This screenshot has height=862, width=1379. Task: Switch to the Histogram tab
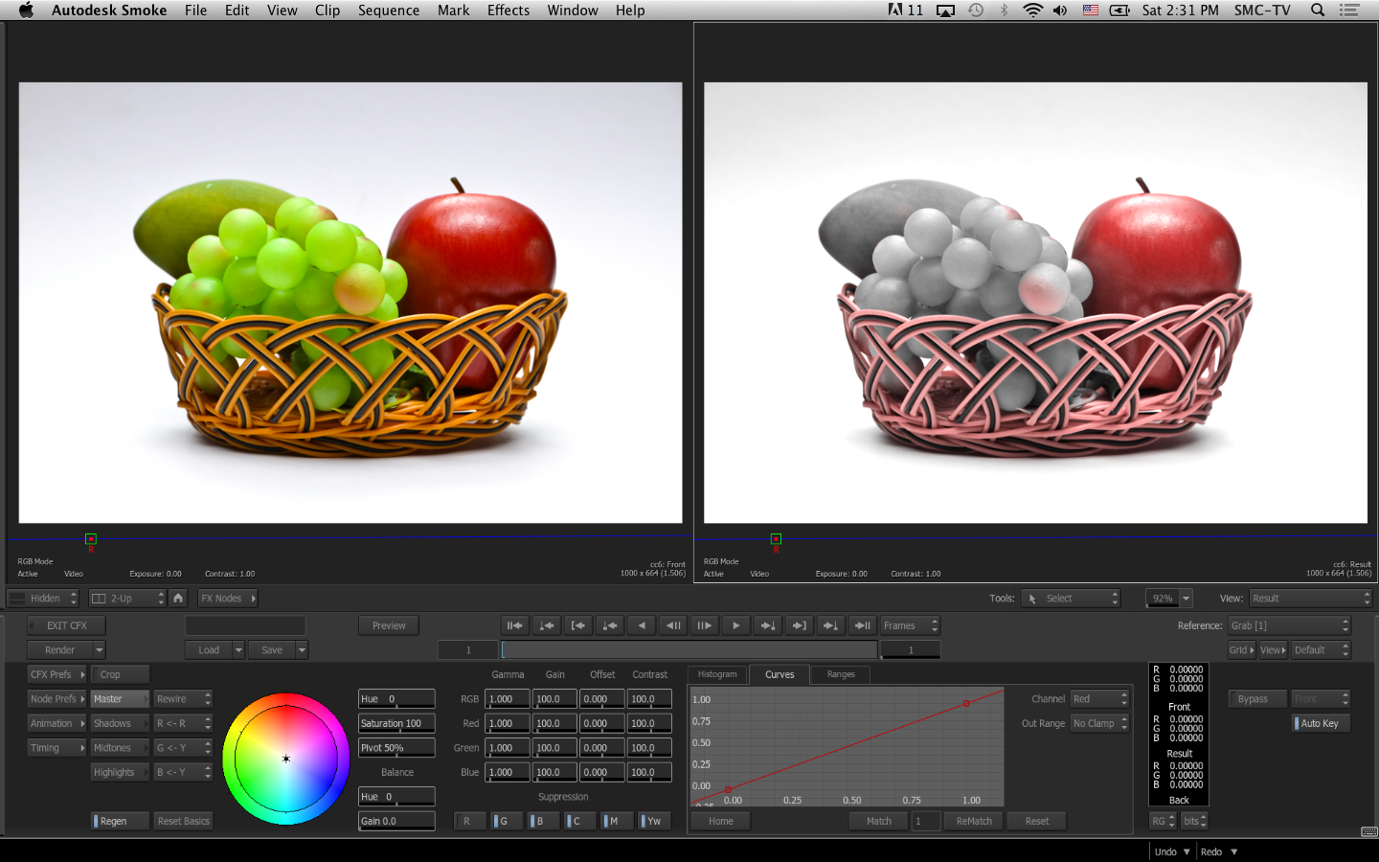[x=717, y=674]
